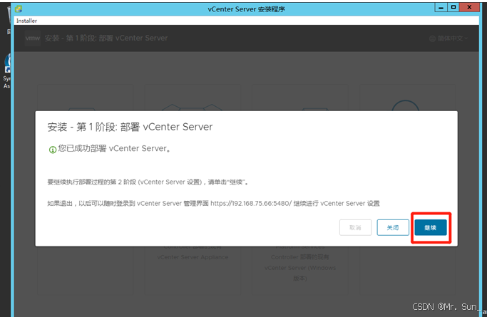This screenshot has width=487, height=317.
Task: Maximize the vCenter Server installer window
Action: tap(453, 7)
